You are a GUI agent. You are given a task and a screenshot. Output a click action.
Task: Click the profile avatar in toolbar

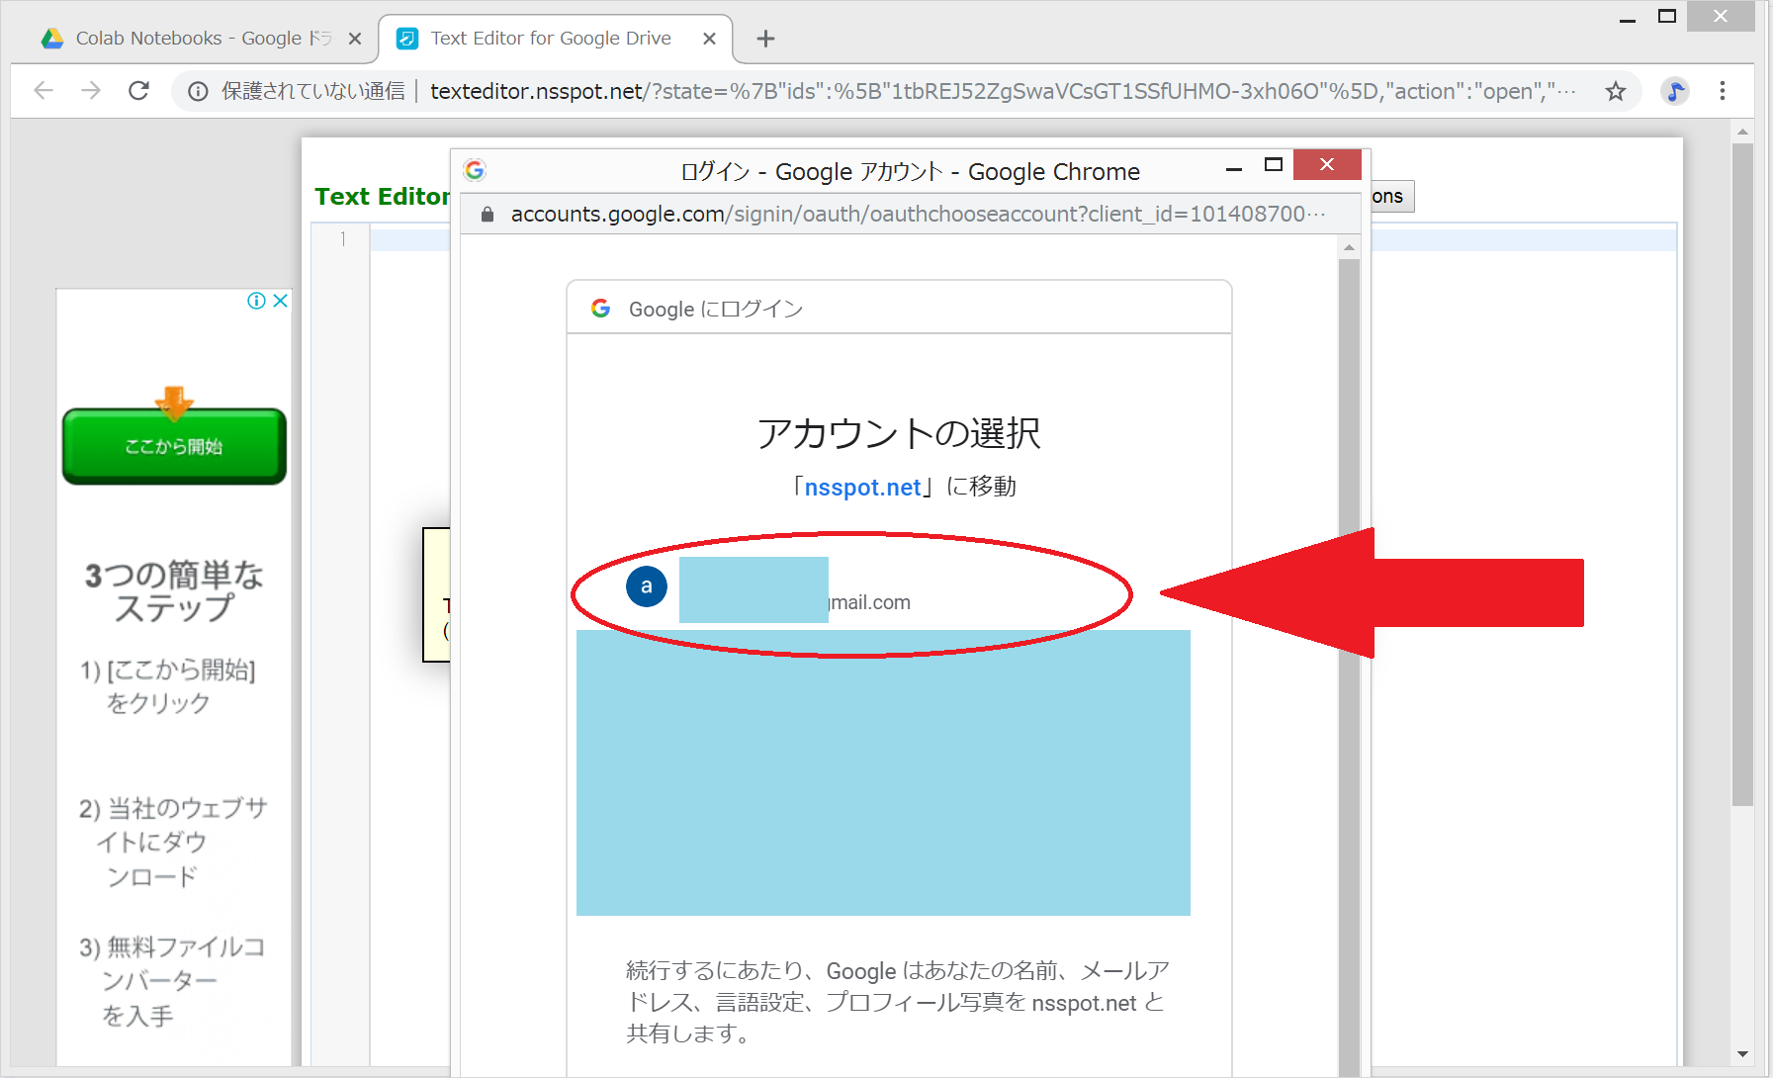[1674, 92]
